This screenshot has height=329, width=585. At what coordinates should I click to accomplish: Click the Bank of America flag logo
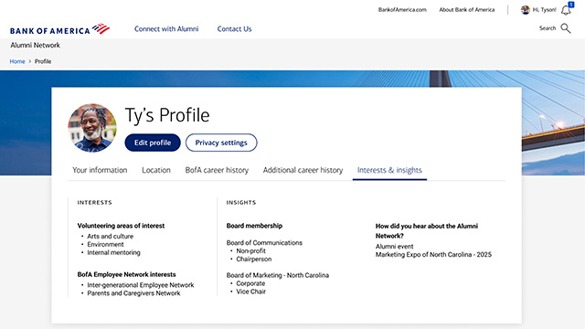[x=101, y=28]
